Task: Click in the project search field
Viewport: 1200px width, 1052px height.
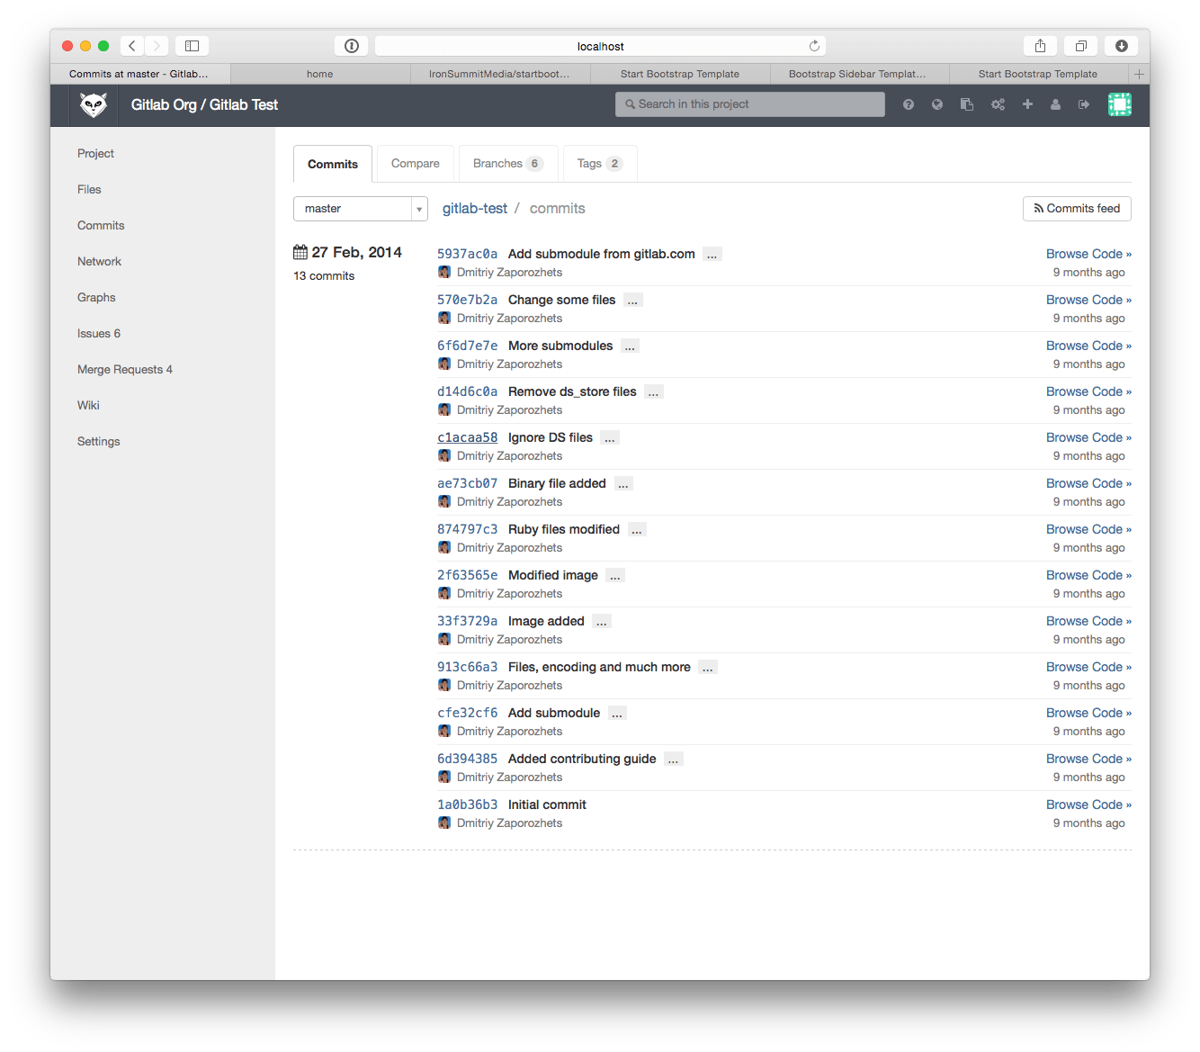Action: (x=750, y=104)
